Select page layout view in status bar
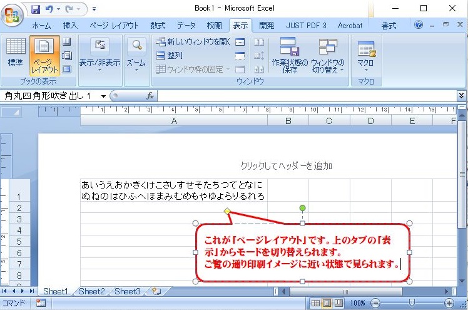The image size is (468, 310). tap(327, 303)
